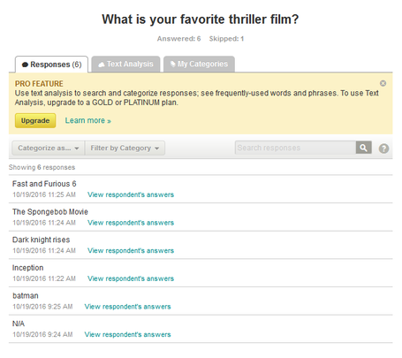Viewport: 402px width, 358px height.
Task: View respondent's answers for Fast and Furious 6
Action: (131, 194)
